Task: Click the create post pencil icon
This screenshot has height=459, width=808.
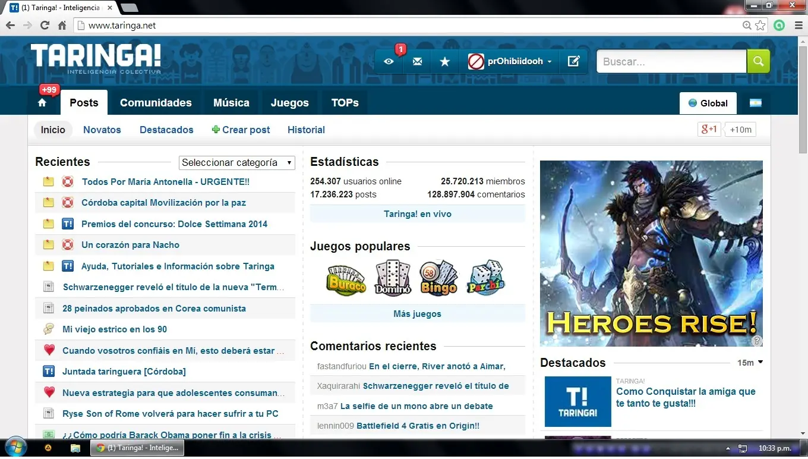Action: click(x=573, y=61)
